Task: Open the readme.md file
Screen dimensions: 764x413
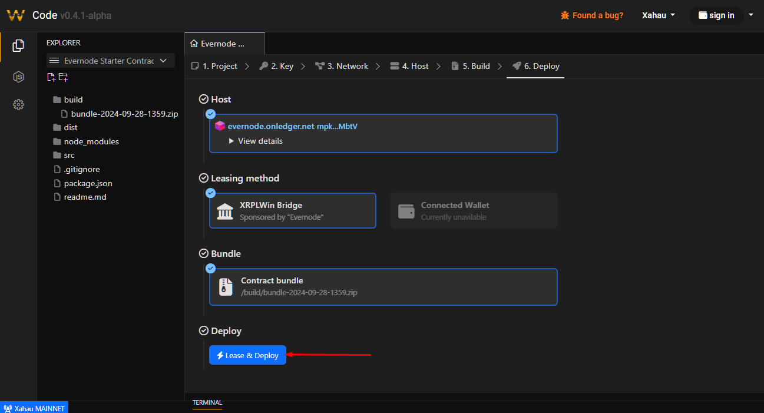Action: click(80, 197)
